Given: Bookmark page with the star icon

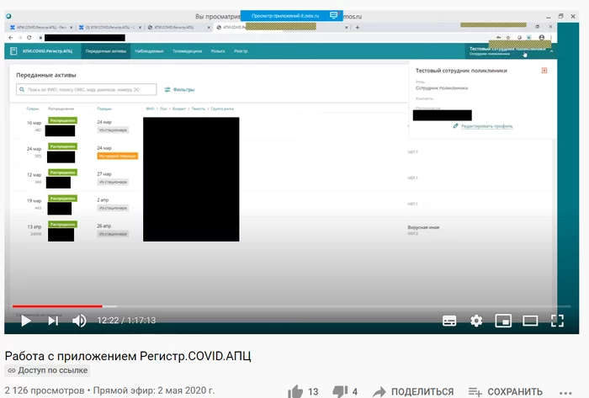Looking at the screenshot, I should [x=508, y=38].
